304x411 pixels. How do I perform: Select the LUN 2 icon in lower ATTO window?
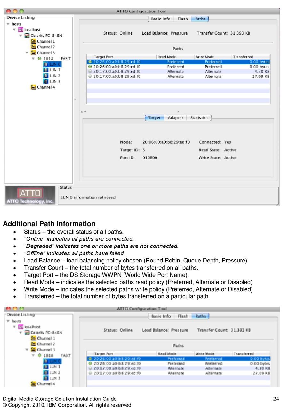pos(46,373)
